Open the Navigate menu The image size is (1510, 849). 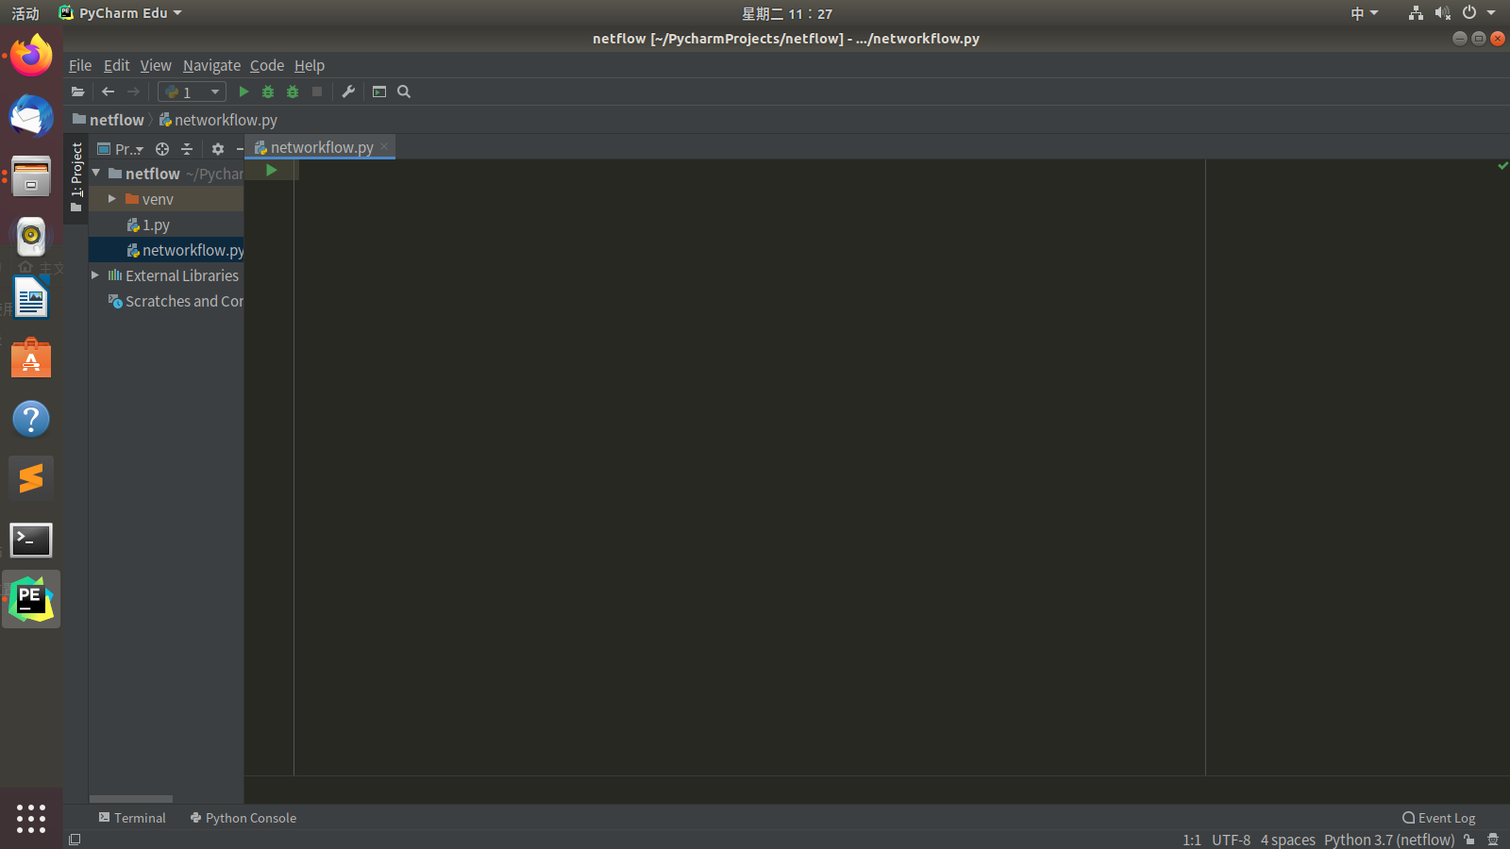coord(211,65)
